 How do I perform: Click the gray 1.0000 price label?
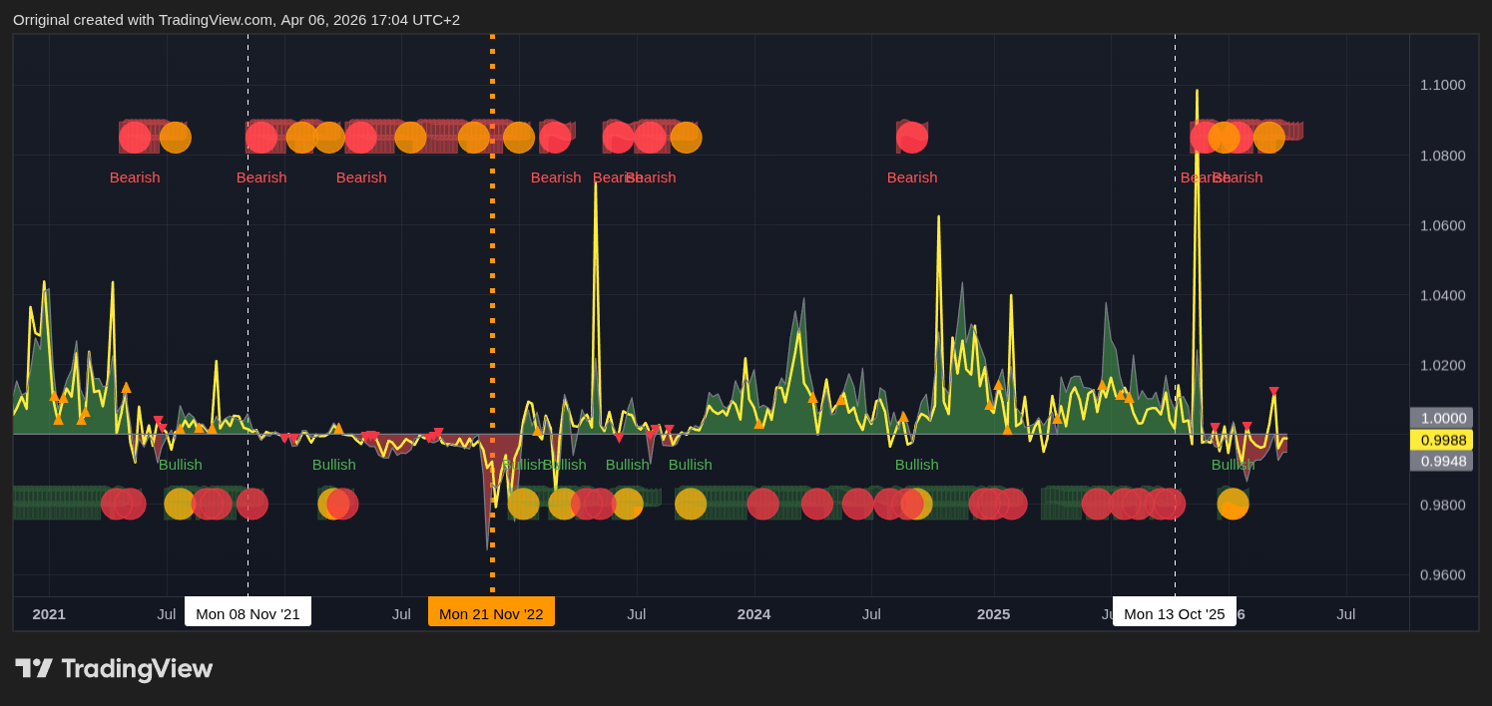[x=1441, y=419]
